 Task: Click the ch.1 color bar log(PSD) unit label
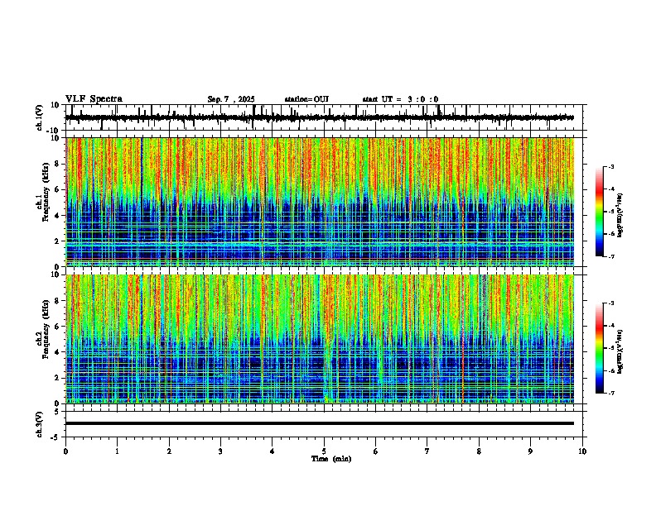[620, 216]
